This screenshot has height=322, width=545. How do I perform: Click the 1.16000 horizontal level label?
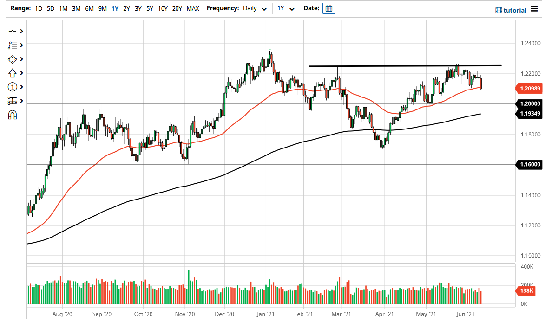click(529, 164)
